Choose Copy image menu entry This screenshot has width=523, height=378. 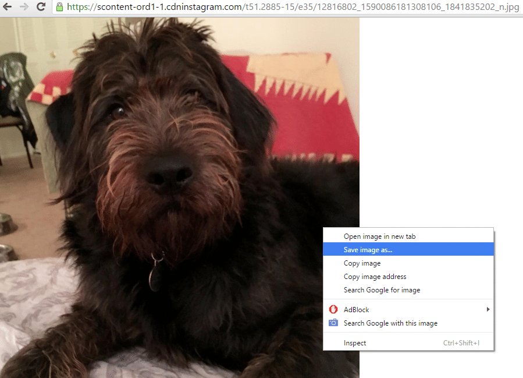(x=408, y=263)
